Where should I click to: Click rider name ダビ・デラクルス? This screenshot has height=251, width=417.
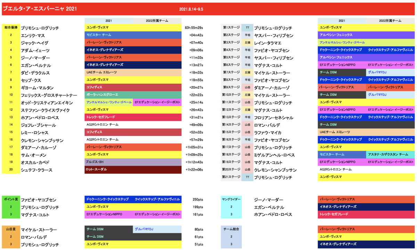[x=35, y=73]
